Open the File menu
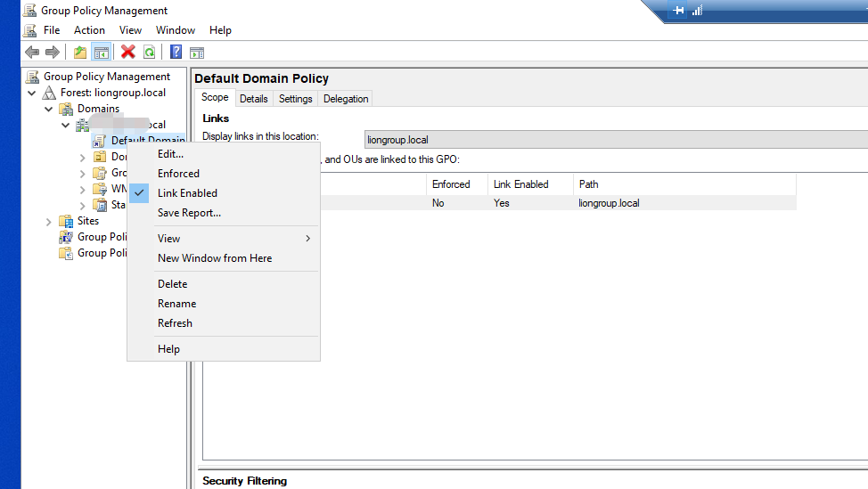The height and width of the screenshot is (489, 868). [x=52, y=30]
